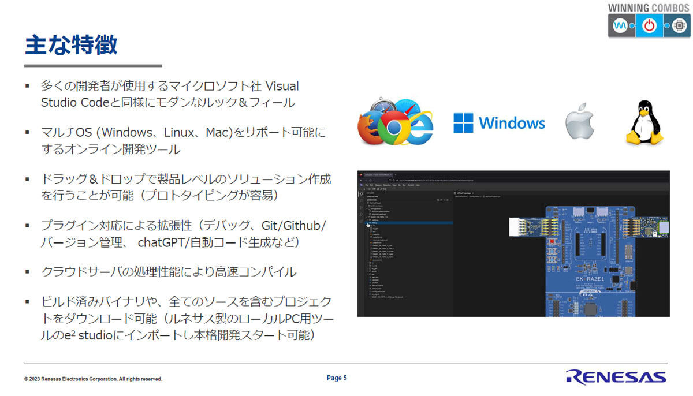Click the Linux Tux penguin
The image size is (693, 396).
tap(644, 122)
